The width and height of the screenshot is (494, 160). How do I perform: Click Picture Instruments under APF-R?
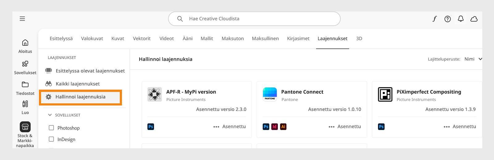[x=186, y=99]
